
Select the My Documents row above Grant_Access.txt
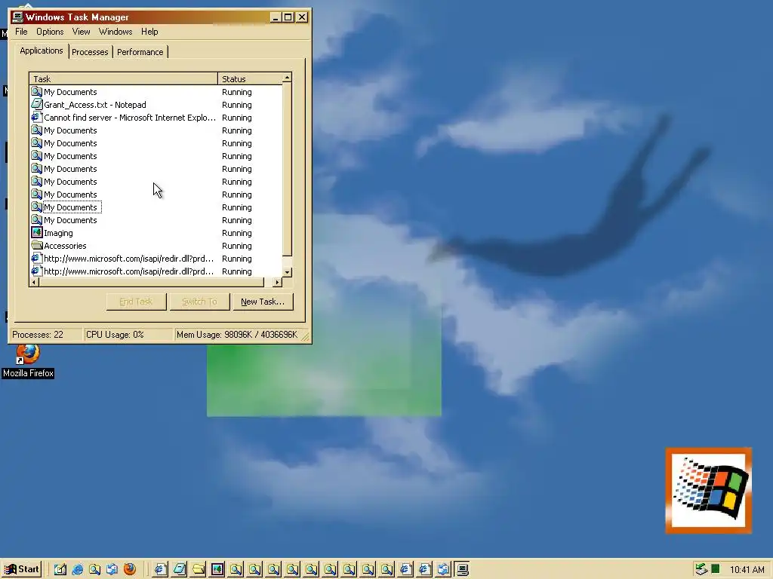pos(156,92)
